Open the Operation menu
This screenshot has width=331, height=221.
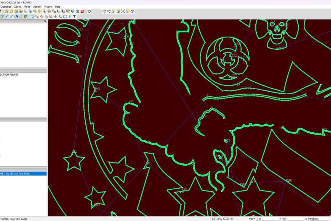pos(6,6)
